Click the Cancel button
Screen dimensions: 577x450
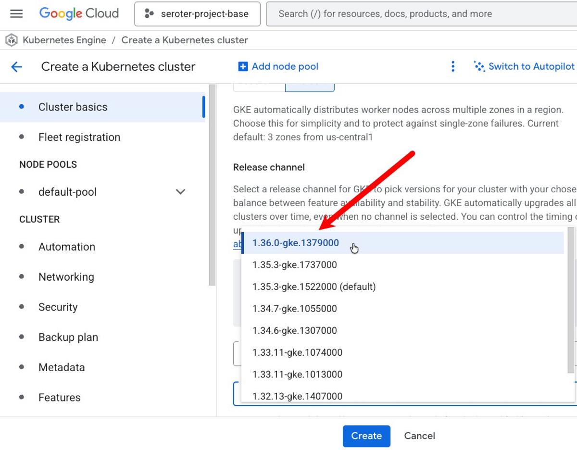(x=419, y=436)
